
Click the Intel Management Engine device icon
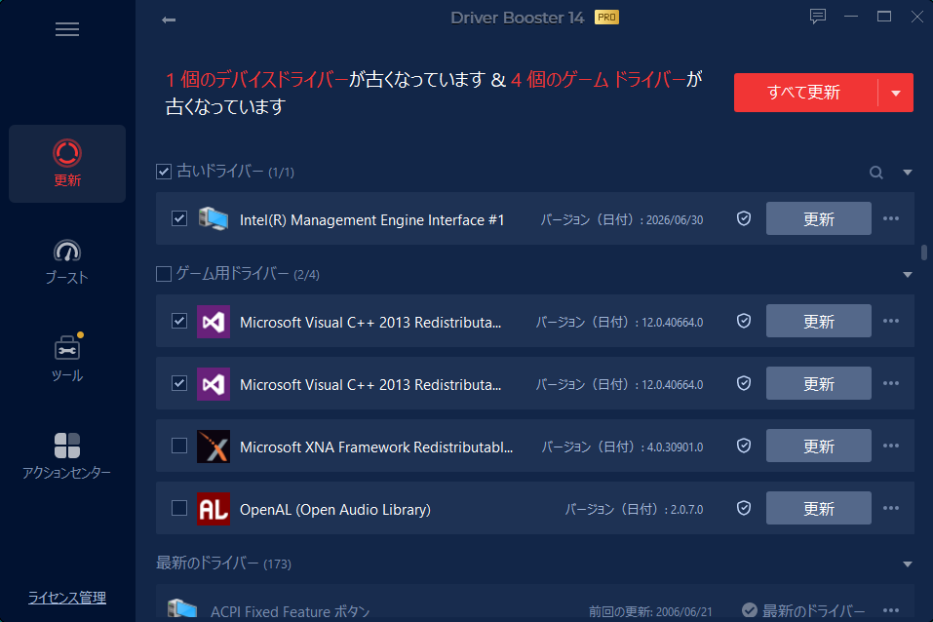[x=213, y=218]
